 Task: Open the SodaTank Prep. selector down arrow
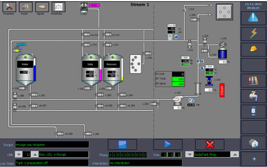189,155
